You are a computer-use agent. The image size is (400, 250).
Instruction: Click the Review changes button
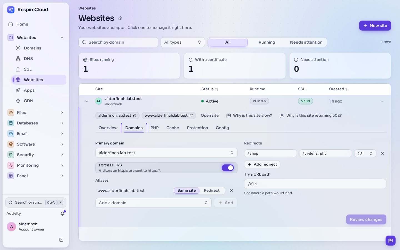(x=366, y=219)
